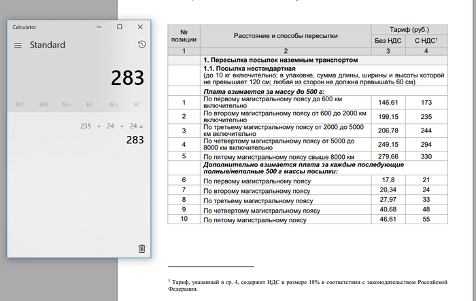Click the MR memory recall button

(x=44, y=105)
